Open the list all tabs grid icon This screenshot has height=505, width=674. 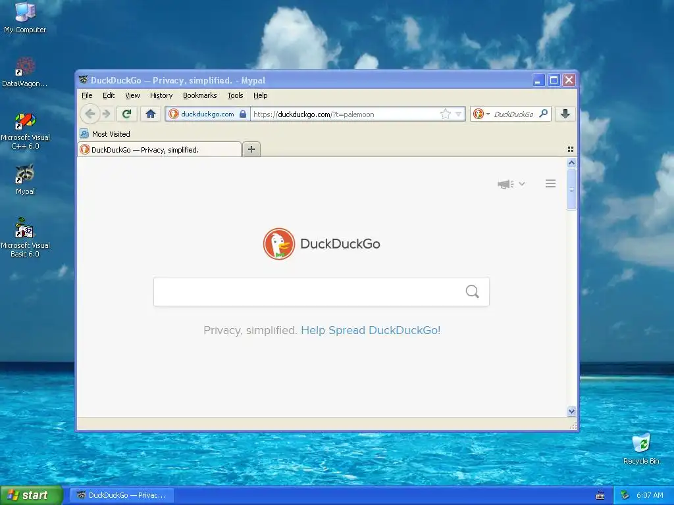[x=571, y=149]
